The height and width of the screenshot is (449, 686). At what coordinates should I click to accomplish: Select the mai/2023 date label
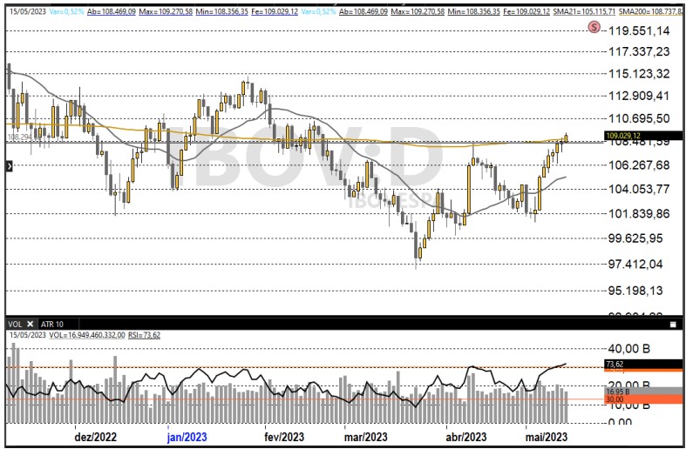[547, 437]
